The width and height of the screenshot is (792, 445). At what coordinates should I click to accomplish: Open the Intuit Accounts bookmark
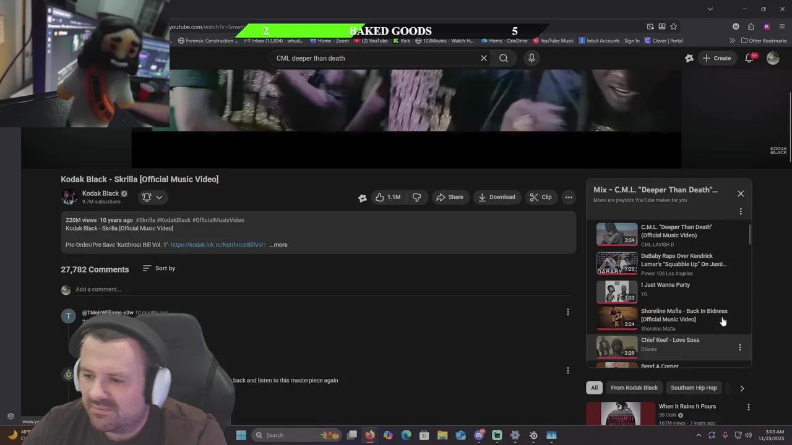coord(609,41)
